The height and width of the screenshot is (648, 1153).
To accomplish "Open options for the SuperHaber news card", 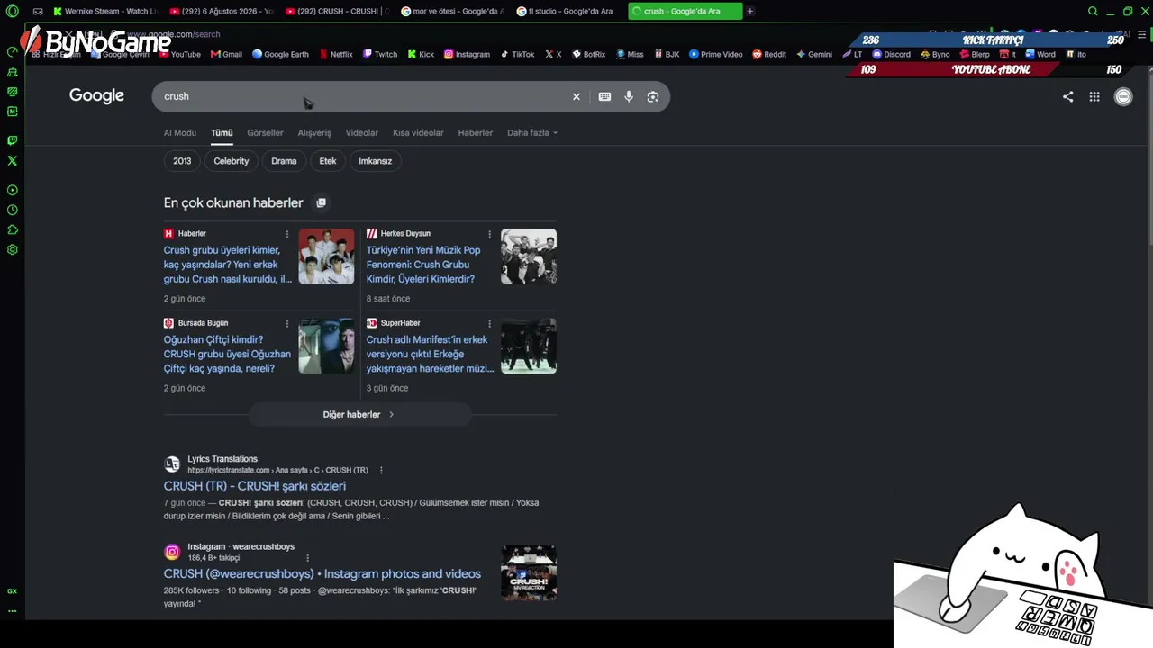I will click(x=490, y=323).
